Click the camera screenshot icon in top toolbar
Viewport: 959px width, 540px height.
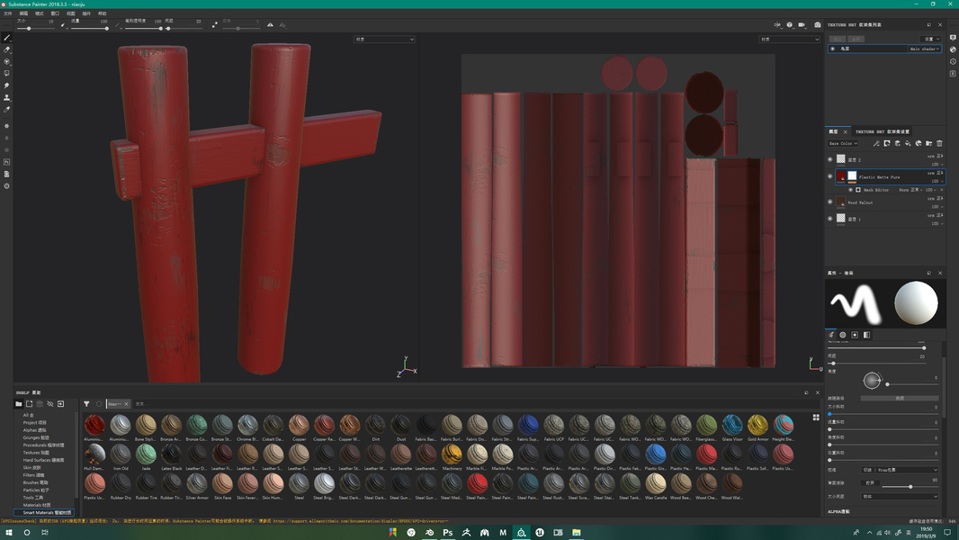pyautogui.click(x=817, y=25)
